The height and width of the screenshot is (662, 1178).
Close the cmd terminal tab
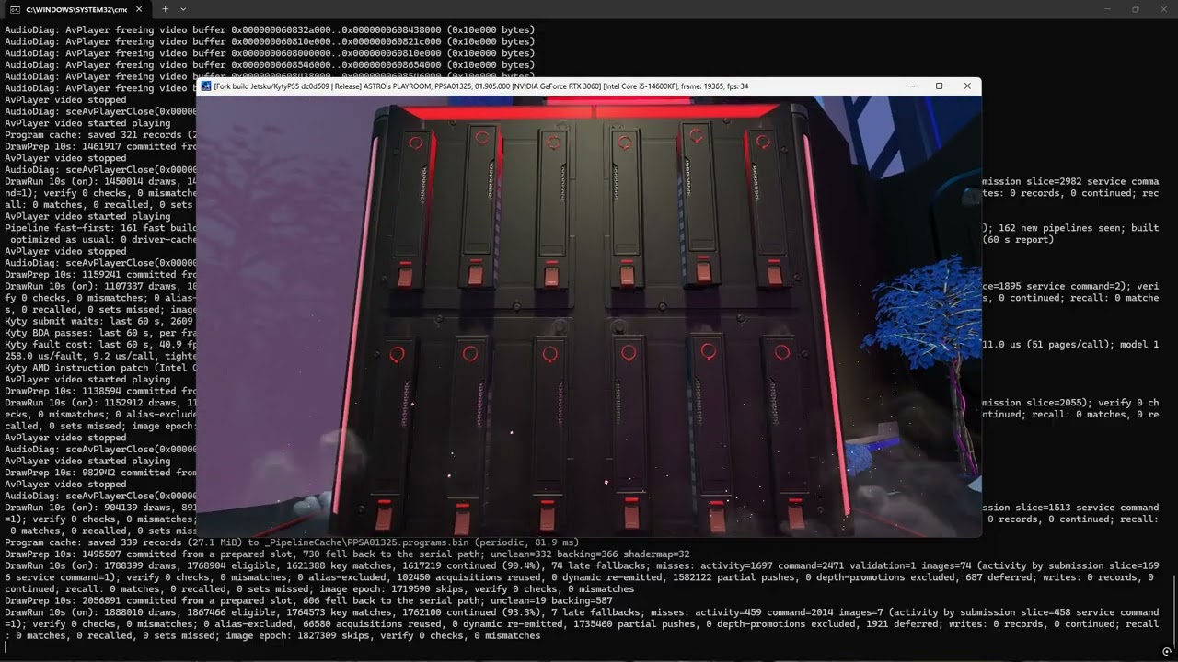(139, 9)
